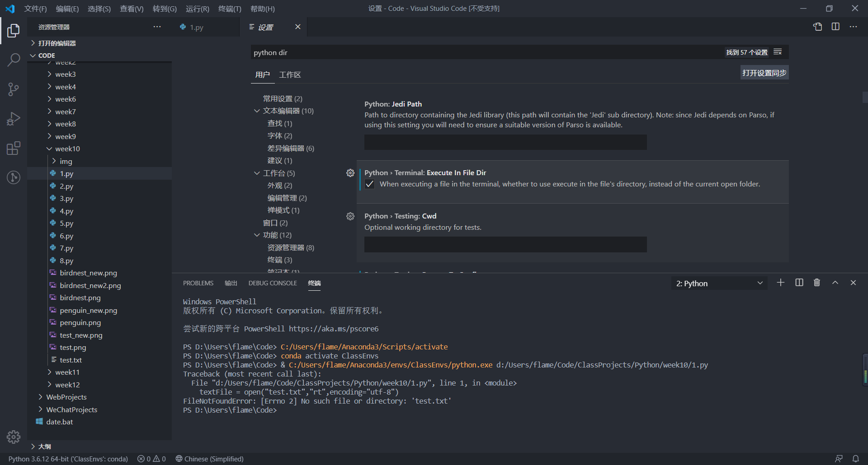
Task: Click the settings search filter icon
Action: tap(778, 52)
